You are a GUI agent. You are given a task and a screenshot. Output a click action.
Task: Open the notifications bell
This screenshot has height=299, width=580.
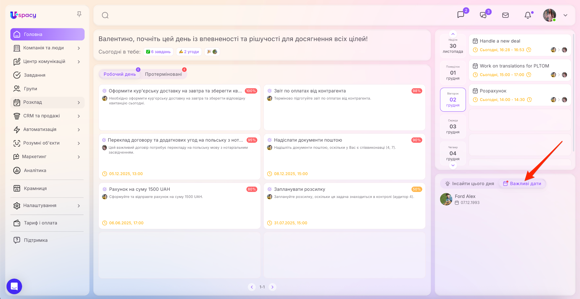coord(528,15)
